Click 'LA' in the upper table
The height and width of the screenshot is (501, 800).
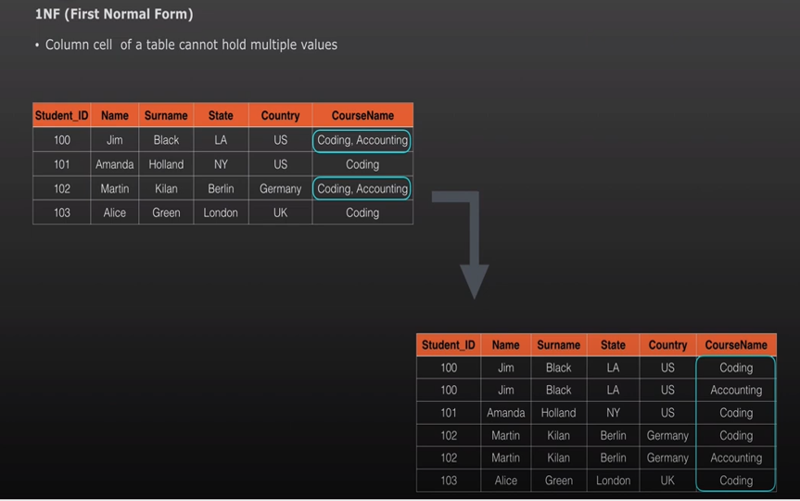221,140
